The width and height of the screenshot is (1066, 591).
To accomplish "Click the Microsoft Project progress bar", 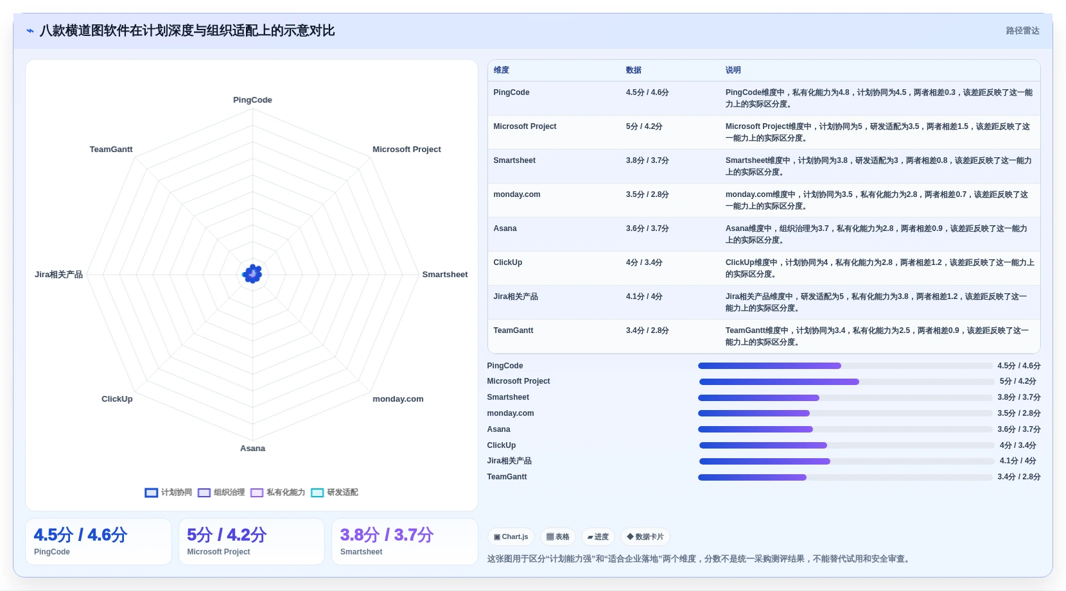I will click(846, 382).
